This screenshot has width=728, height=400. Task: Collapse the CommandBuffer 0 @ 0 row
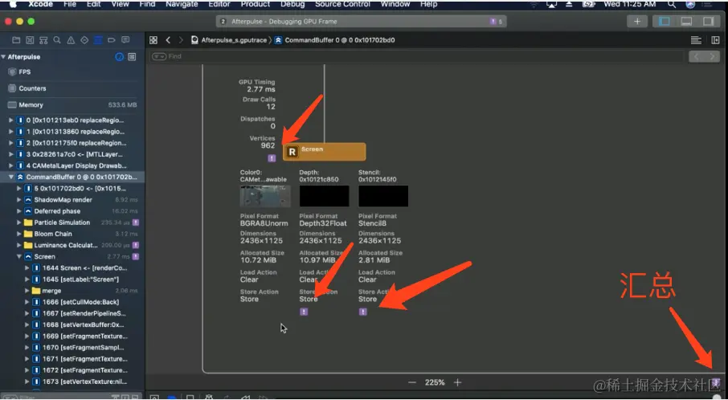pyautogui.click(x=11, y=177)
